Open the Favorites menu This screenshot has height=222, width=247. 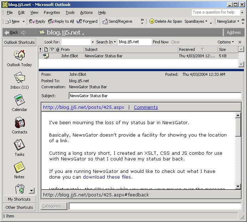52,12
